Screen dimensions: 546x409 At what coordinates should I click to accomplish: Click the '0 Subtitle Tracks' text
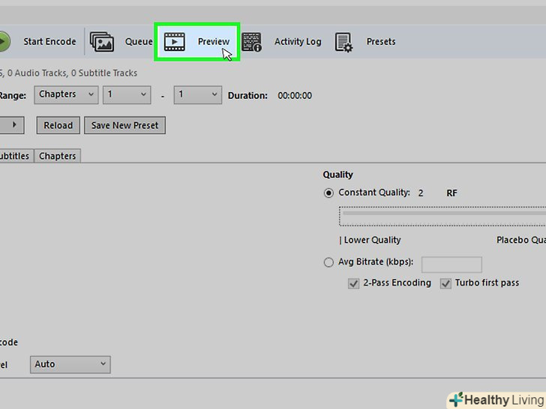104,73
